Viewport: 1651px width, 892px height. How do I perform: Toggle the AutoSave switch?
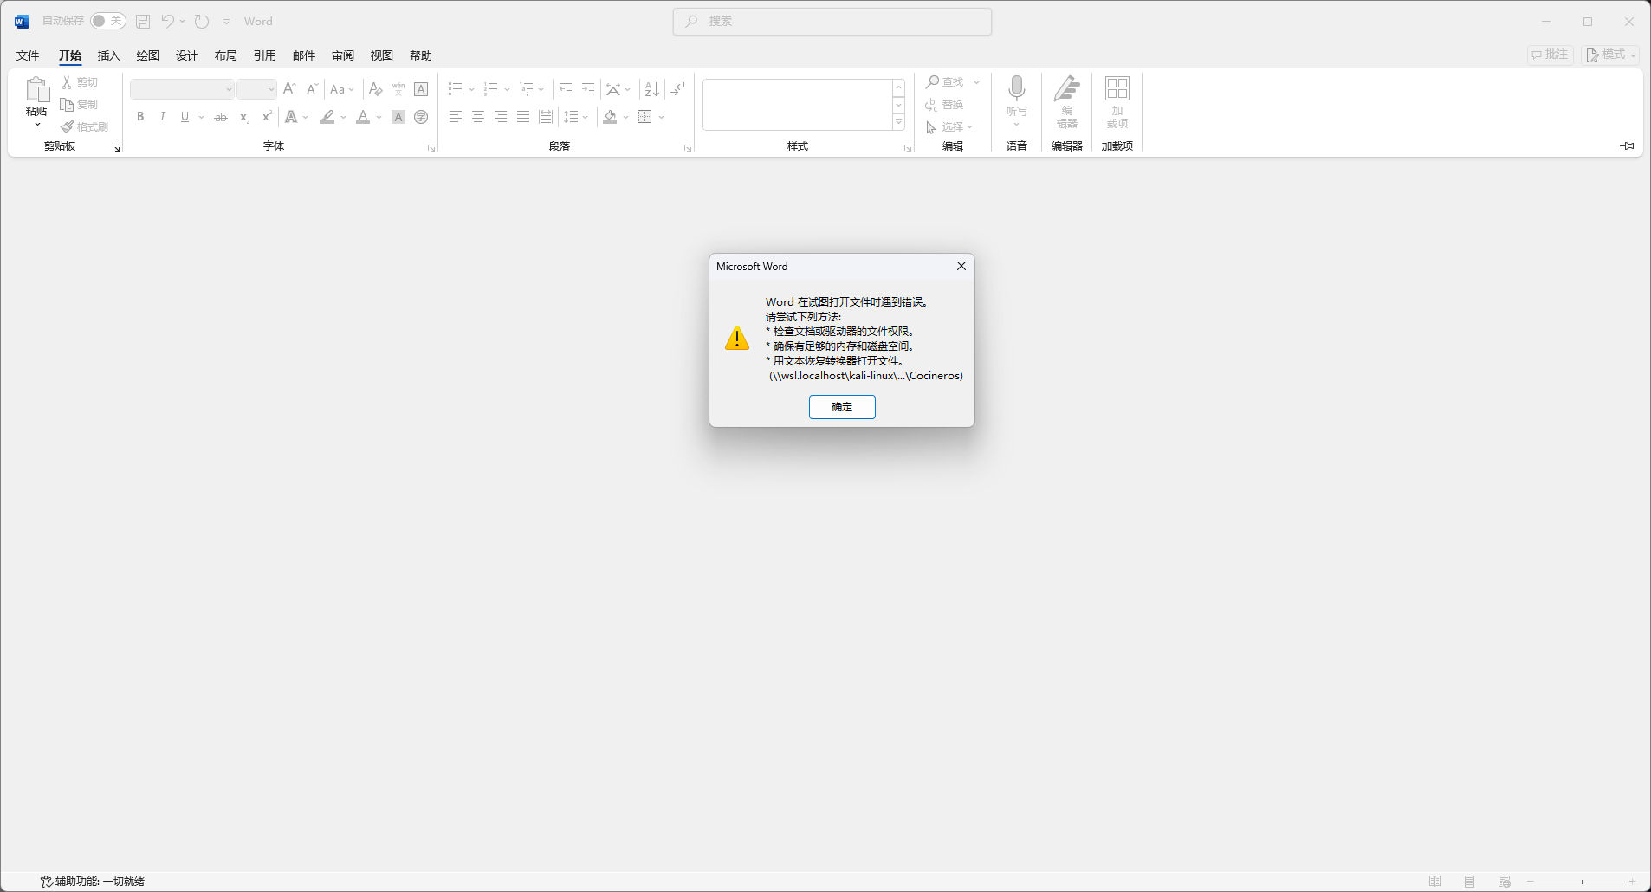[107, 21]
